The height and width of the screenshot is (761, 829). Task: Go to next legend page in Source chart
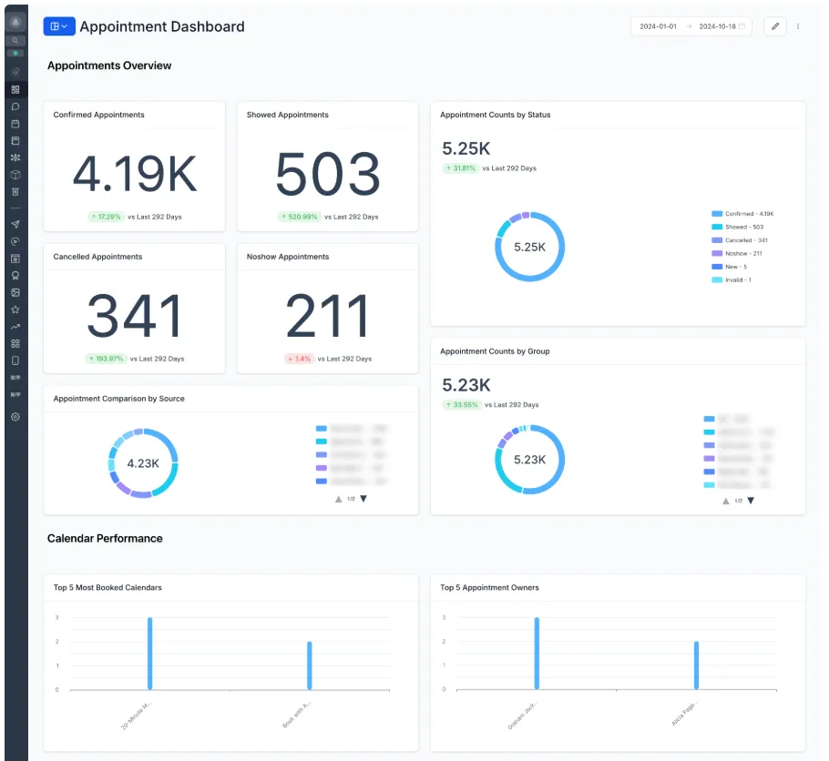click(363, 499)
